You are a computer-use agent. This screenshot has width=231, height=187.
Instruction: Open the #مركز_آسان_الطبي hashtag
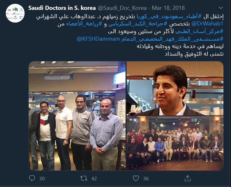coord(199,32)
